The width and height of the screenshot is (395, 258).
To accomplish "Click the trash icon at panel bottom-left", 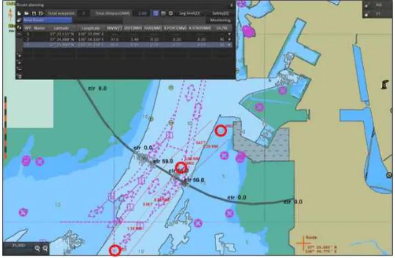I will (19, 76).
